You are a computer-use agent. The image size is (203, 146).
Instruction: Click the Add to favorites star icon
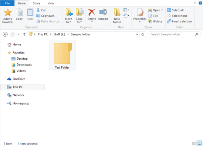click(x=8, y=13)
